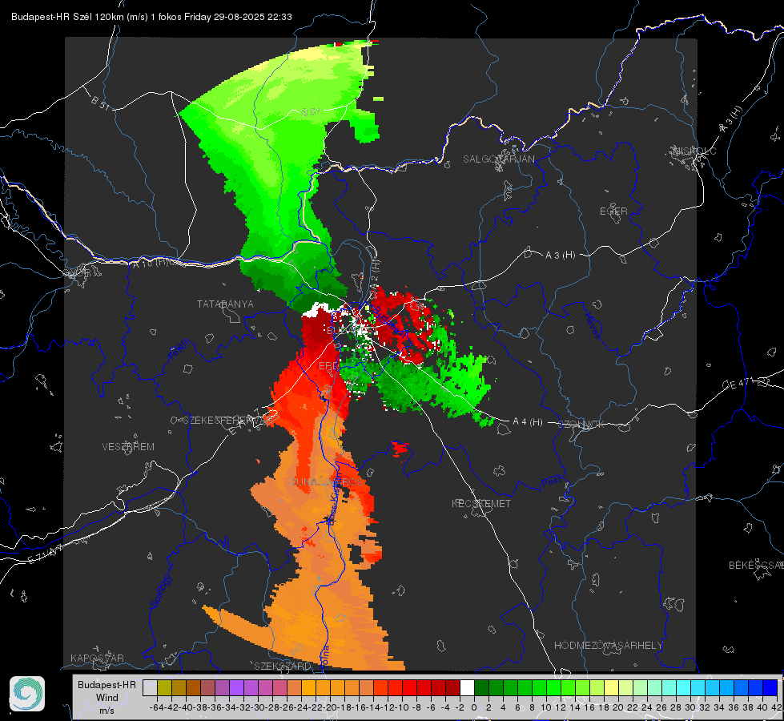Click the SZOLNOK city label
784x721 pixels.
tap(581, 425)
